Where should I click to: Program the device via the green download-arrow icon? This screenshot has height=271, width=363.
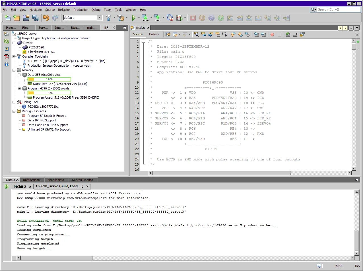coord(145,18)
